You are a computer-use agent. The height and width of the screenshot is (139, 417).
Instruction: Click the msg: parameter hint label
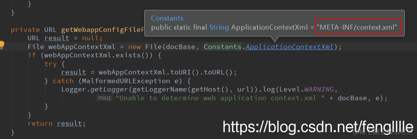[x=105, y=98]
